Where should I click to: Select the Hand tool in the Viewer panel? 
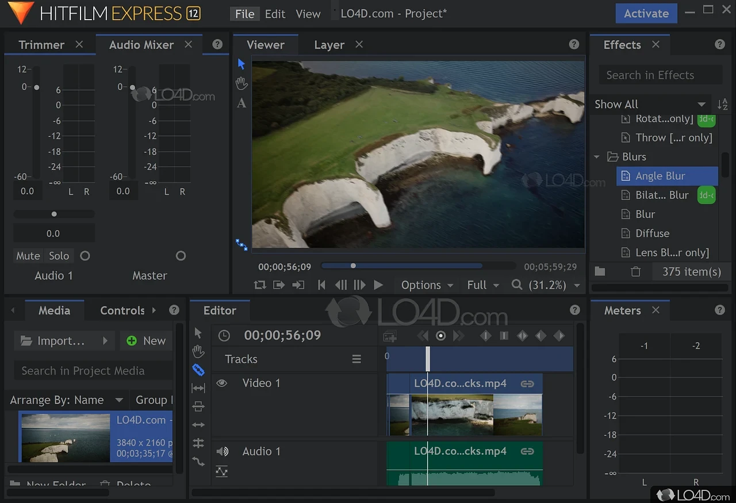pos(241,83)
